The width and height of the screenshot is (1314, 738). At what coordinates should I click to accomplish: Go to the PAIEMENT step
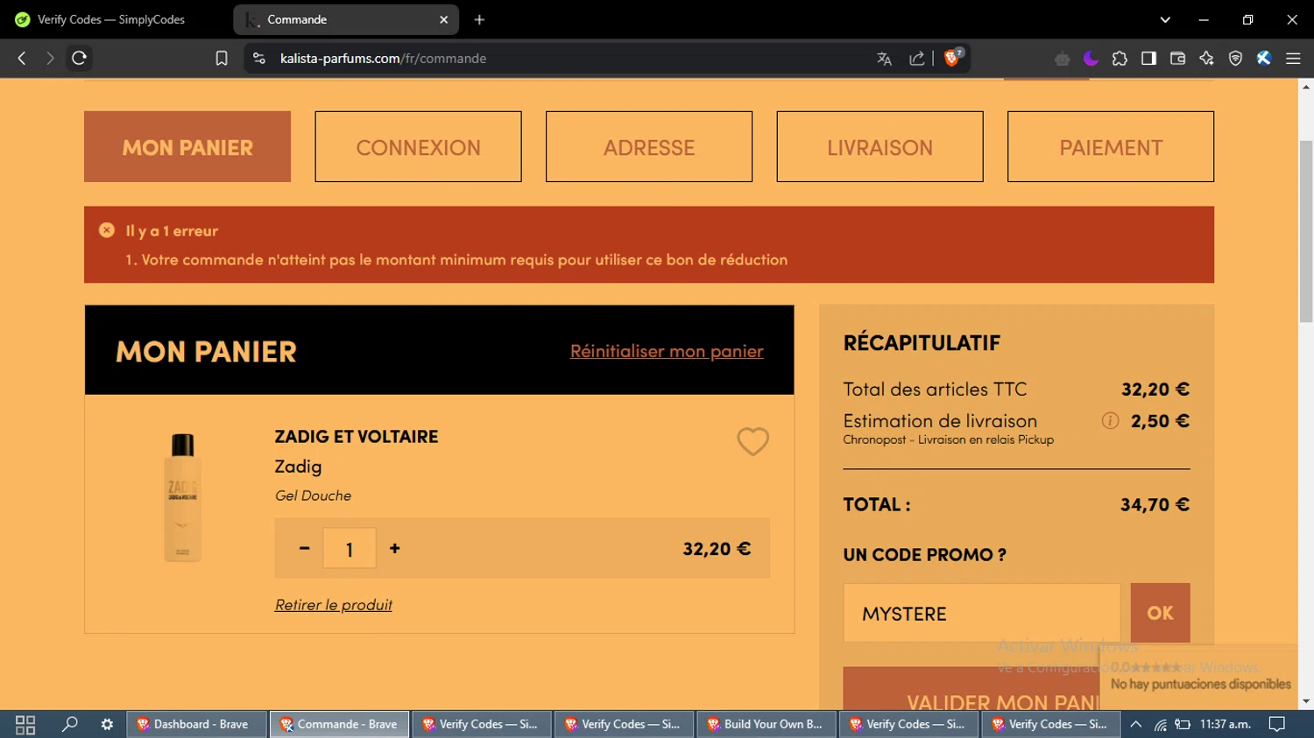point(1111,147)
